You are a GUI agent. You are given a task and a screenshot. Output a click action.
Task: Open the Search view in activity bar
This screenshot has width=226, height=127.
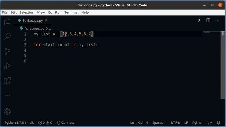[7, 36]
